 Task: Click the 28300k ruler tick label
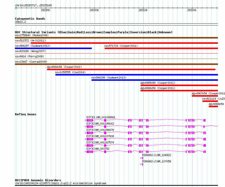(x=94, y=10)
